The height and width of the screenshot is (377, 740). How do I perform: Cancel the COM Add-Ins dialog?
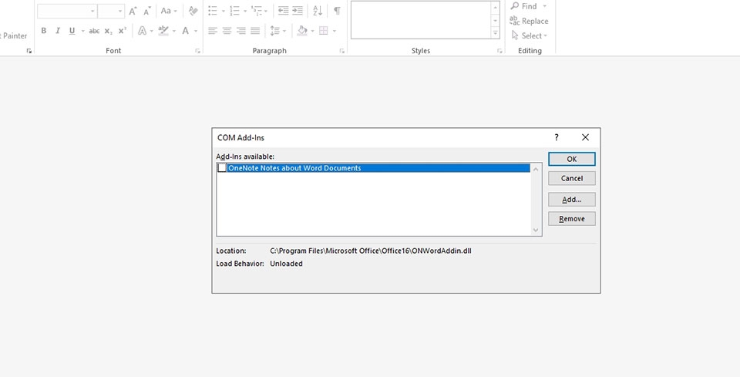571,178
